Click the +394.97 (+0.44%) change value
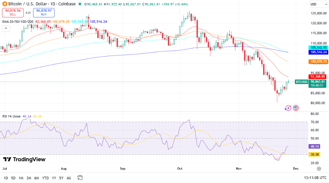The width and height of the screenshot is (329, 183). [175, 4]
